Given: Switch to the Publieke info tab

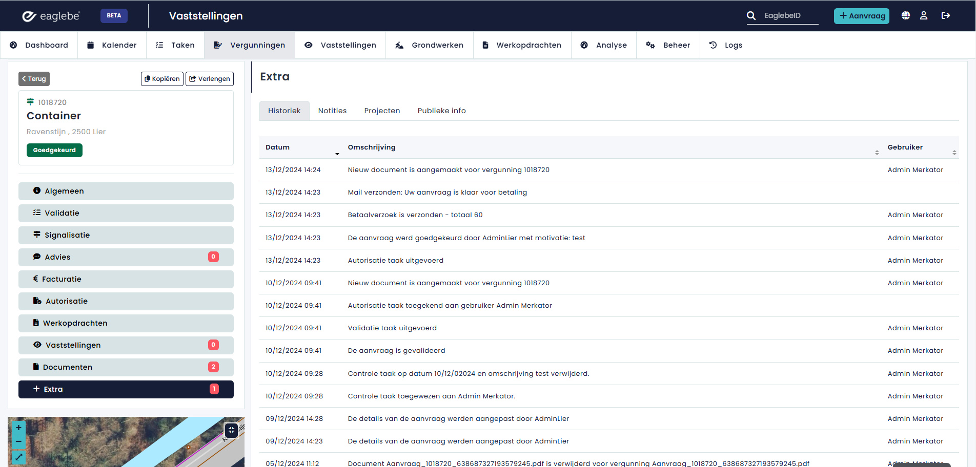Looking at the screenshot, I should [442, 111].
